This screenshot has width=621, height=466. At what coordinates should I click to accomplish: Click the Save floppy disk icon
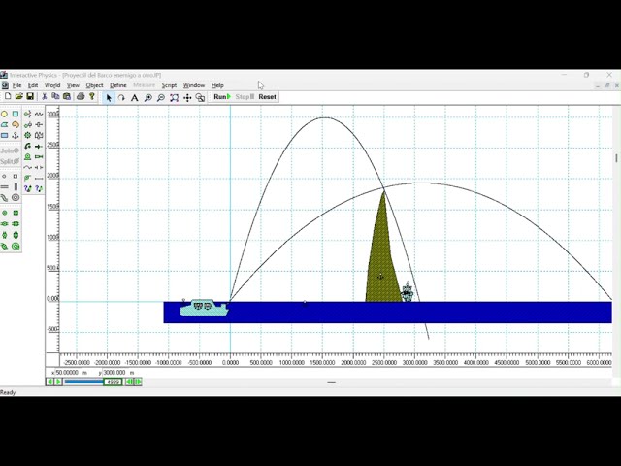point(30,96)
